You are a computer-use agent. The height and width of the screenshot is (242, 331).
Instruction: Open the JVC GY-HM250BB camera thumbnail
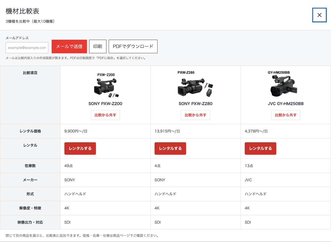pos(285,84)
